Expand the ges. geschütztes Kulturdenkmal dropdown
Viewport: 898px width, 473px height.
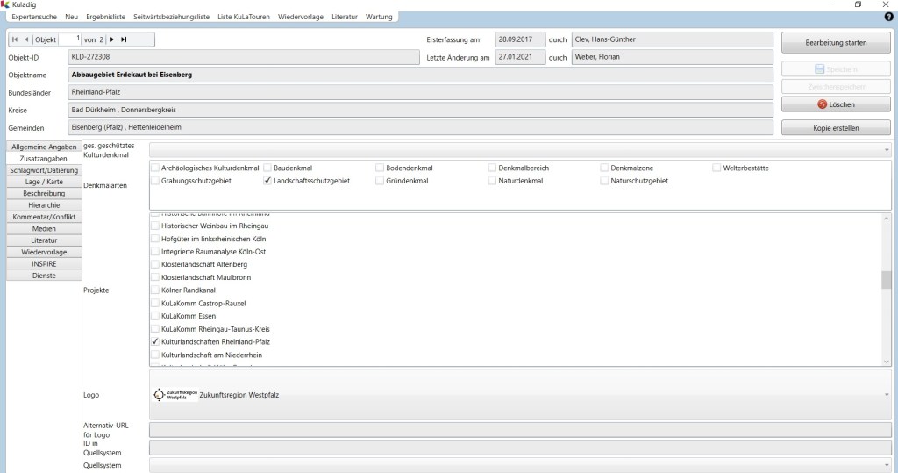point(885,151)
